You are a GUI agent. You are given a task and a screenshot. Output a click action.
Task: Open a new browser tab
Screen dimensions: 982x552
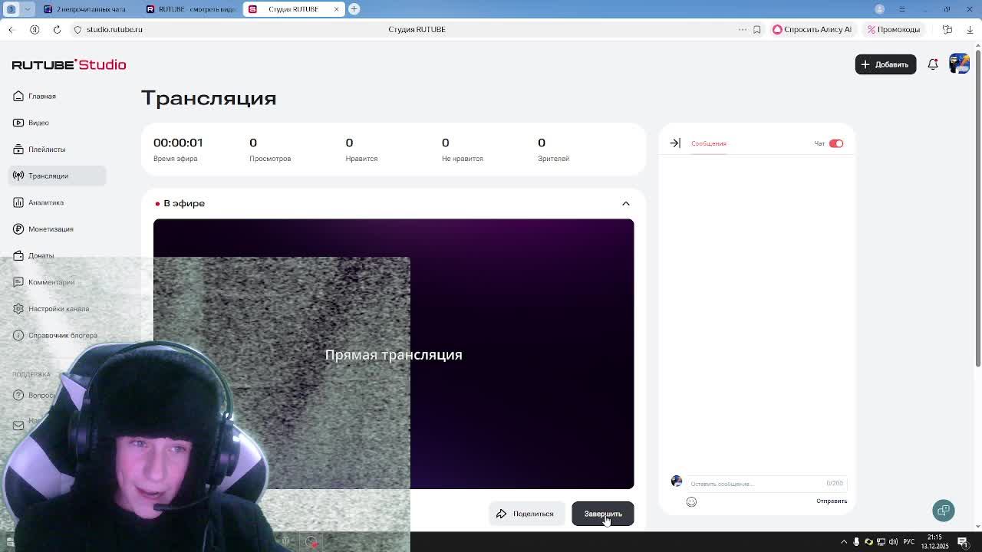(x=354, y=9)
